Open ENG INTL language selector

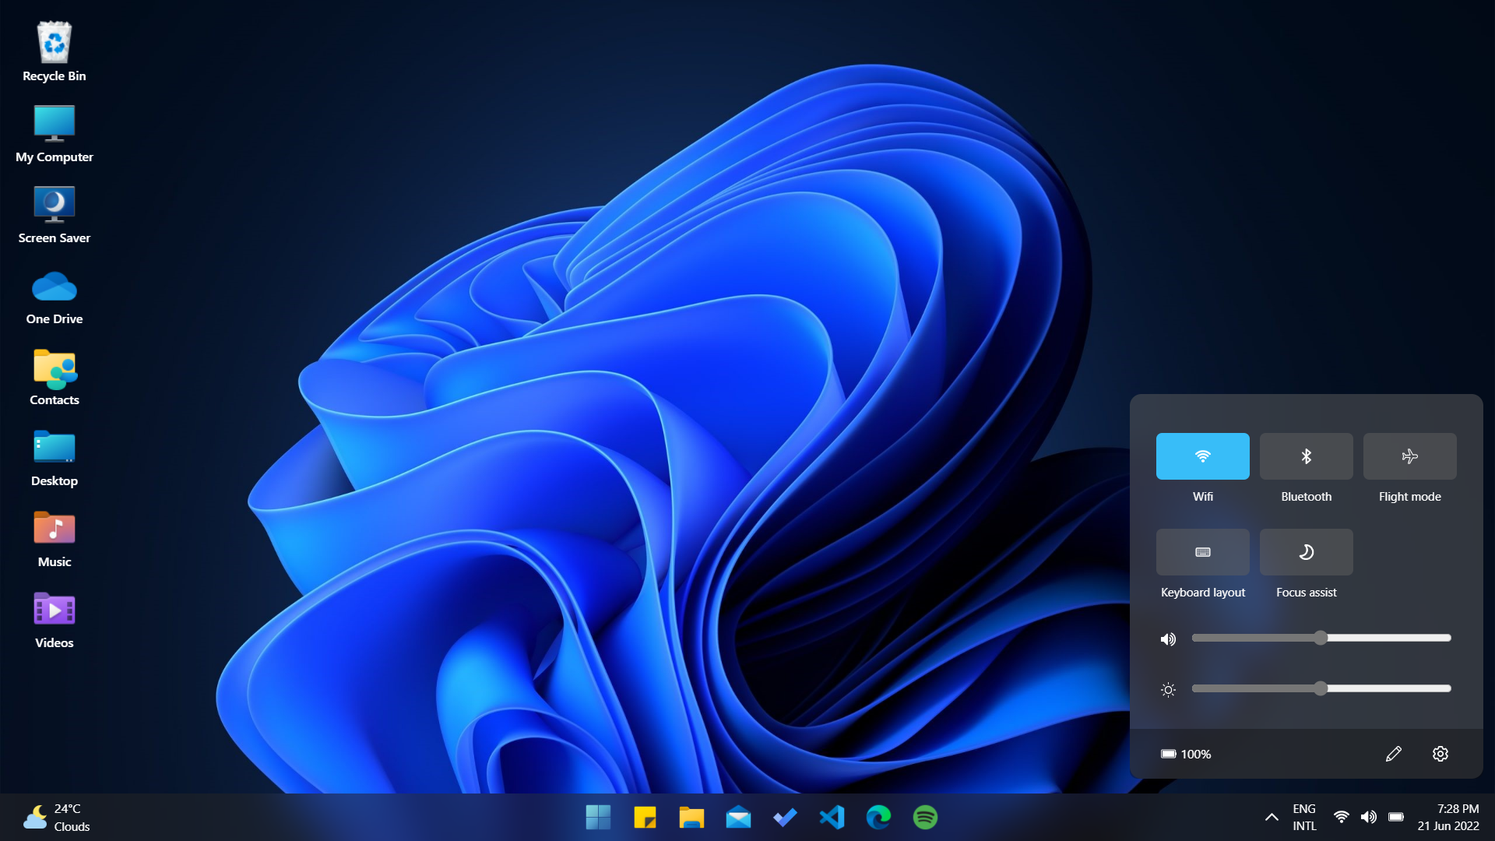(x=1304, y=818)
